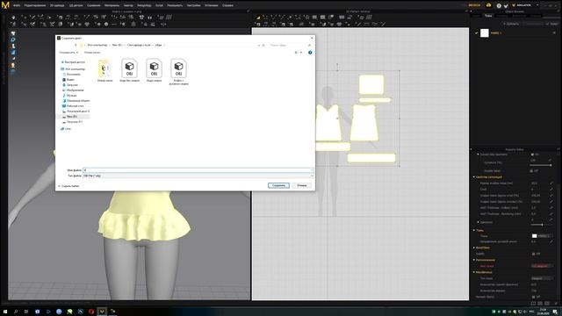Click the file name input field
562x316 pixels.
(x=198, y=170)
